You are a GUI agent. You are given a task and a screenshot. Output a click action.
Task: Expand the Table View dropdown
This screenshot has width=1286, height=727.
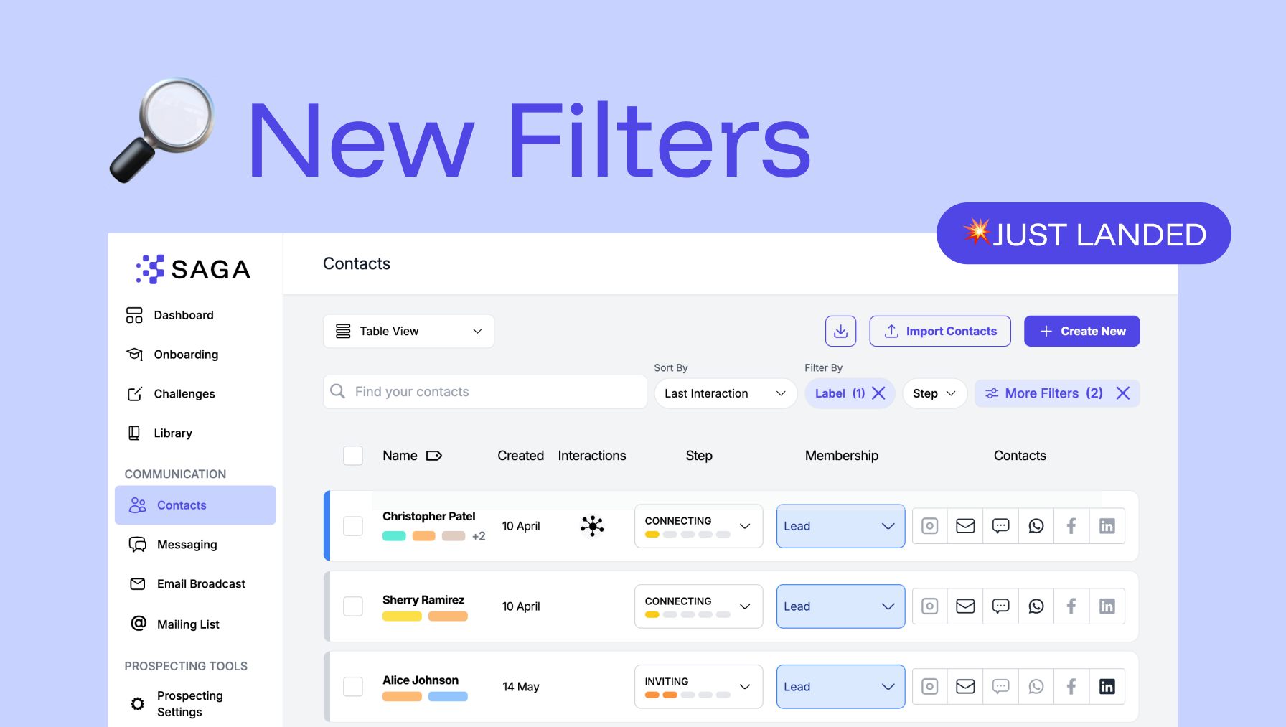(408, 331)
